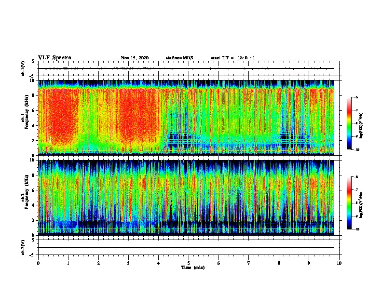Click ch.1 frequency axis "4" tick label
Viewport: 382px width, 295px height.
pyautogui.click(x=33, y=126)
